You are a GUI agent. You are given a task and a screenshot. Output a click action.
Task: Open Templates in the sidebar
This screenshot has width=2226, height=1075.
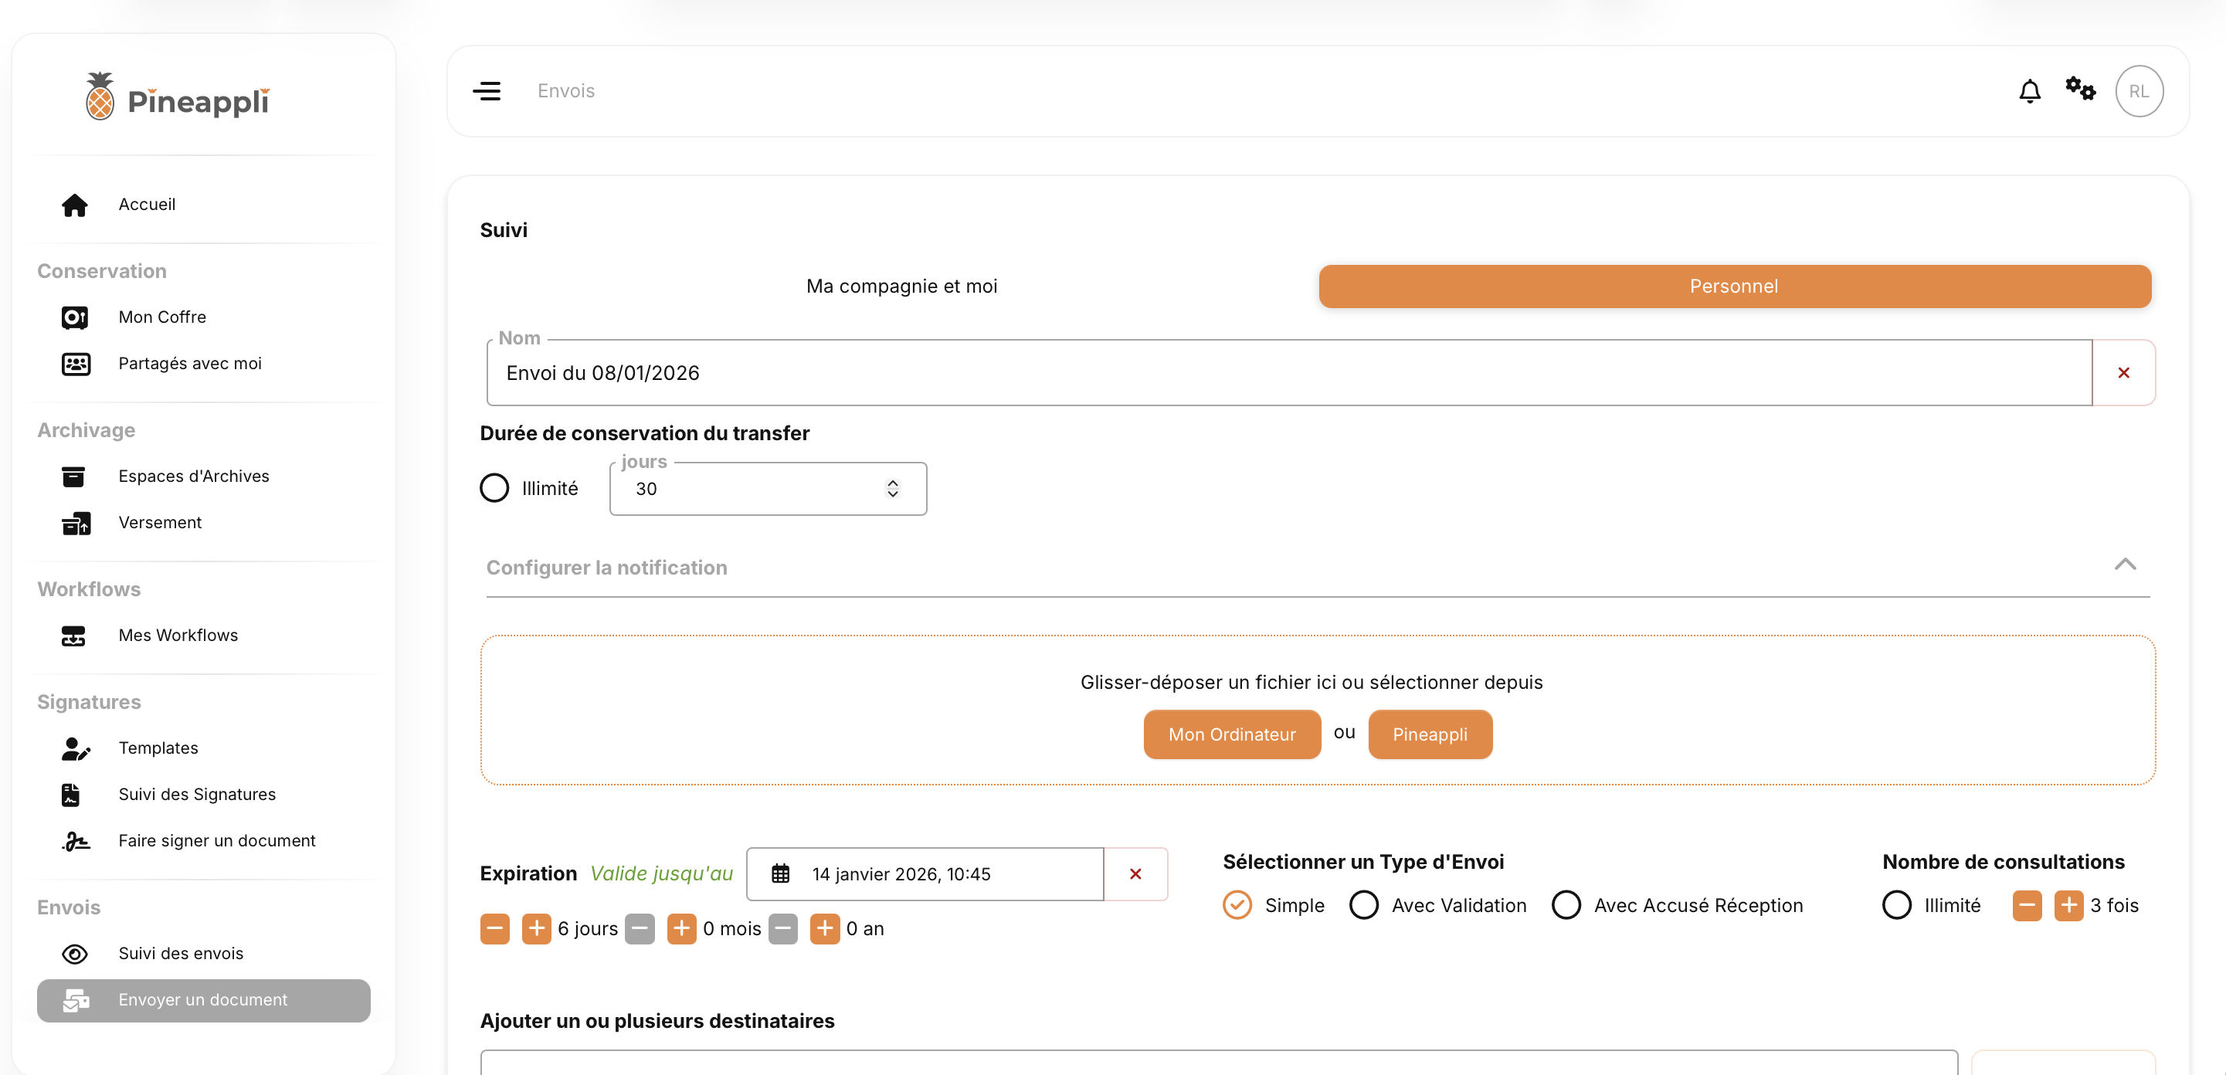pyautogui.click(x=158, y=748)
